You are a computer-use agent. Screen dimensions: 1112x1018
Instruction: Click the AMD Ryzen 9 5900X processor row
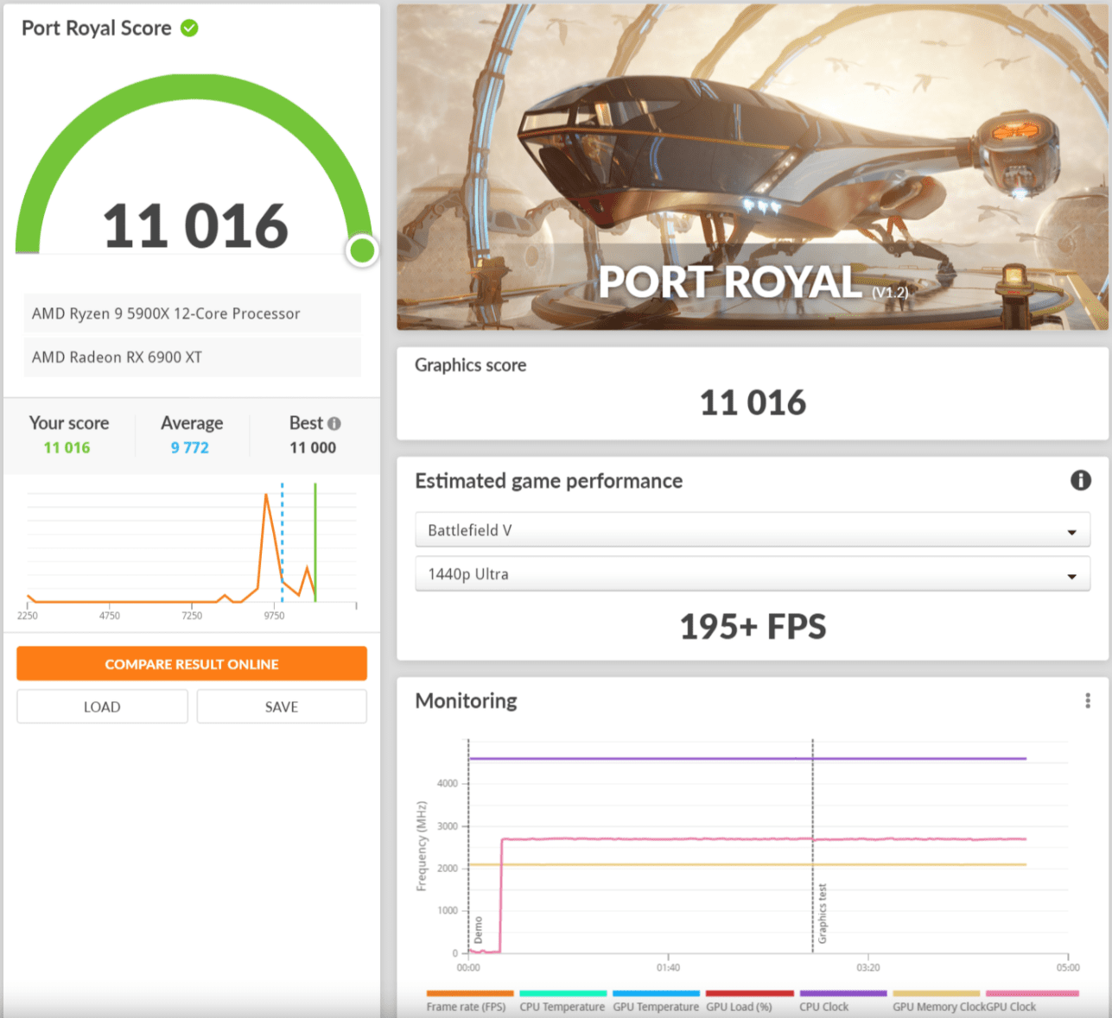click(x=192, y=313)
